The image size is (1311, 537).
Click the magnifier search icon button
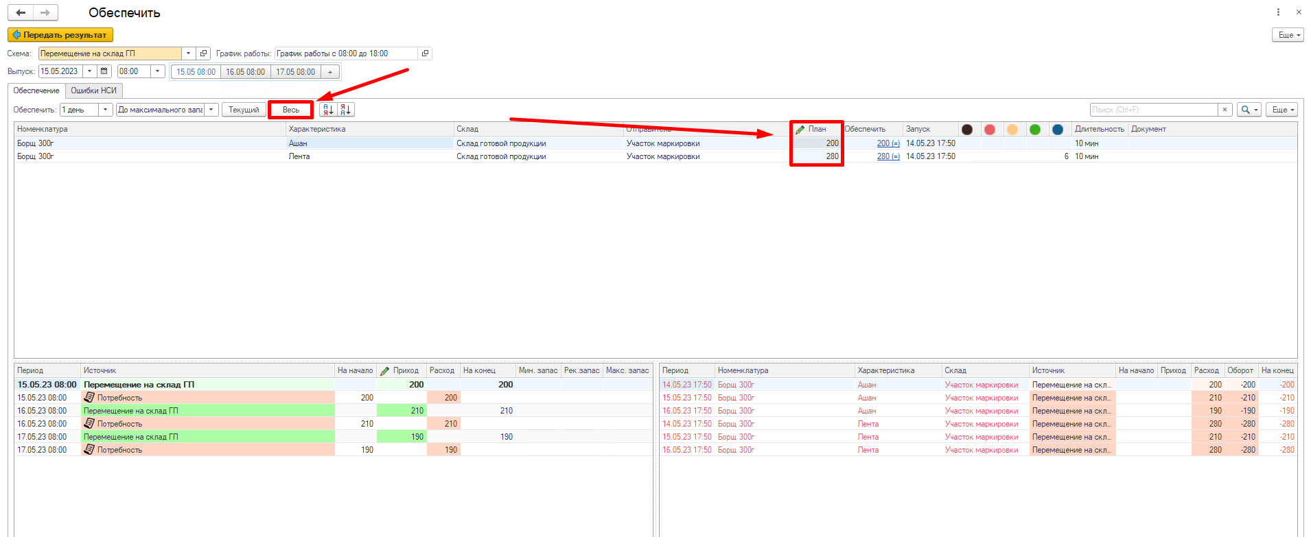(x=1249, y=110)
